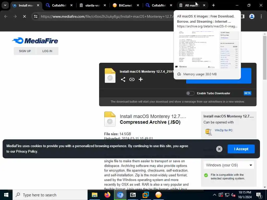View site information icon in address bar
Viewport: 267px width, 200px height.
tap(36, 16)
